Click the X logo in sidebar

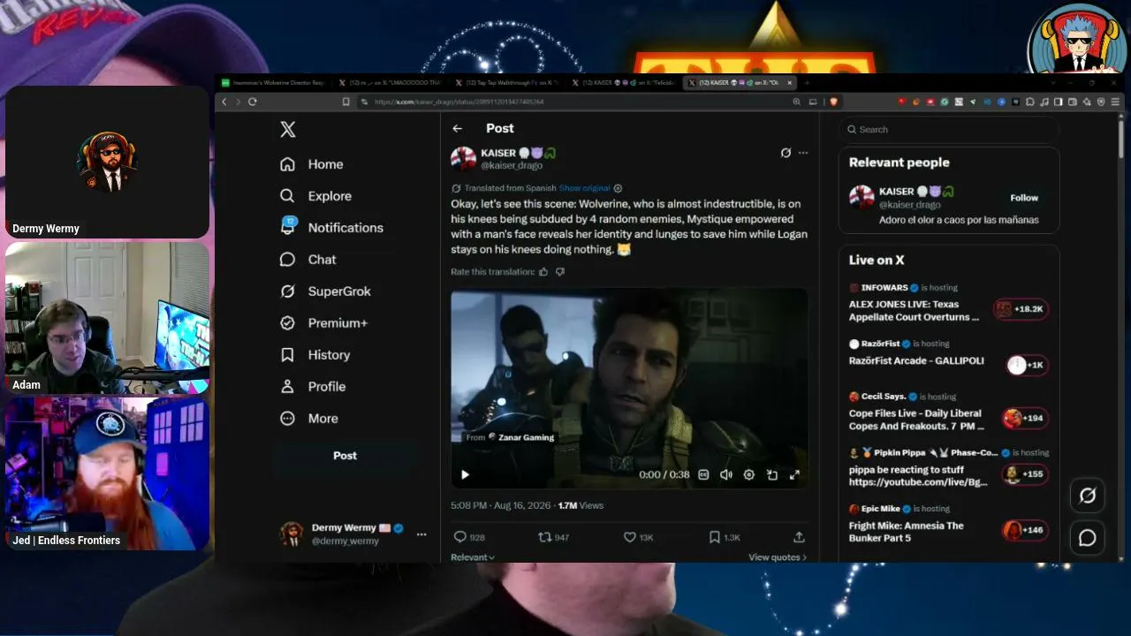tap(287, 129)
